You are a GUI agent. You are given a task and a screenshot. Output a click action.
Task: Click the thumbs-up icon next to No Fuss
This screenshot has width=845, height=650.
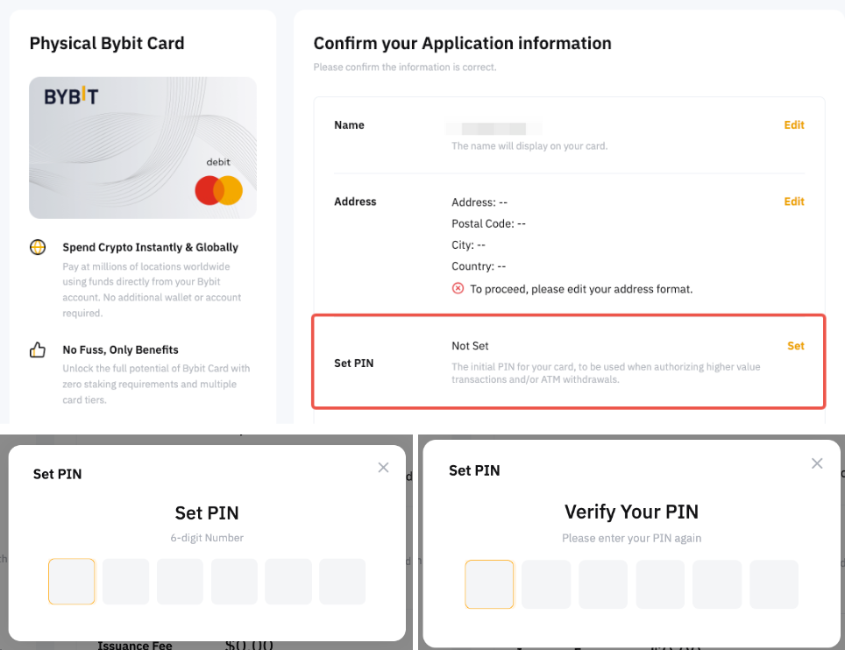pyautogui.click(x=38, y=349)
